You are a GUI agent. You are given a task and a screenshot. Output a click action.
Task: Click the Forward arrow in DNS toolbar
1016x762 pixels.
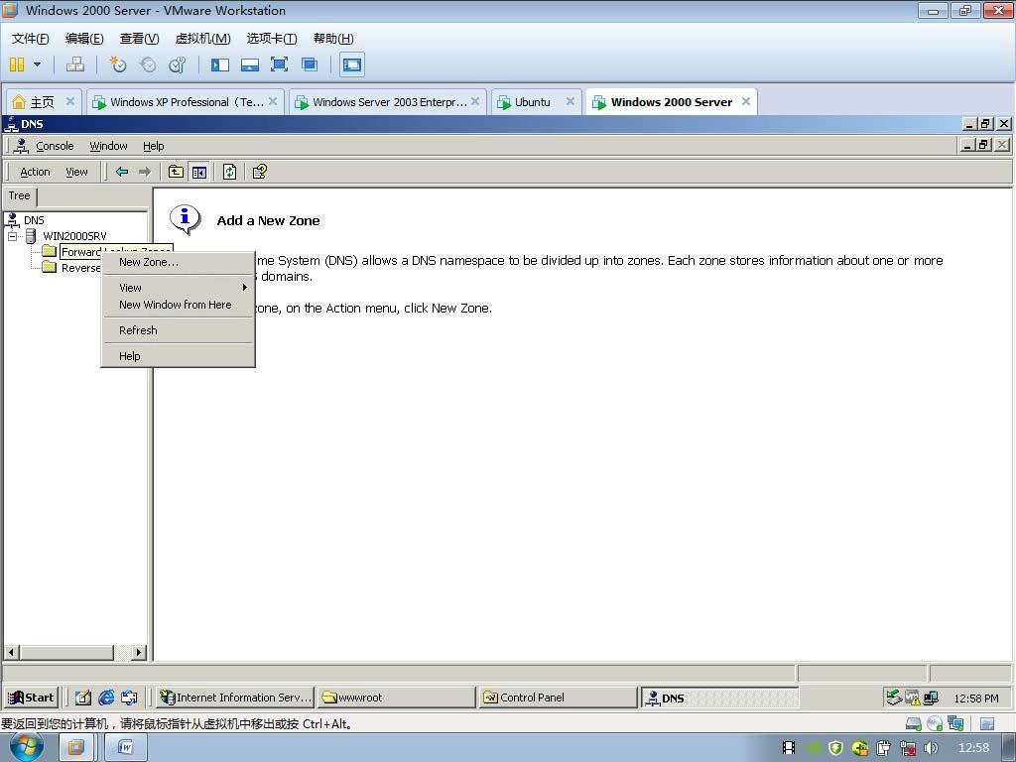(x=145, y=172)
